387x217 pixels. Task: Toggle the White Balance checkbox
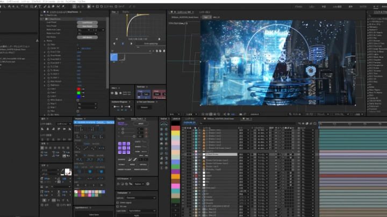pos(78,100)
